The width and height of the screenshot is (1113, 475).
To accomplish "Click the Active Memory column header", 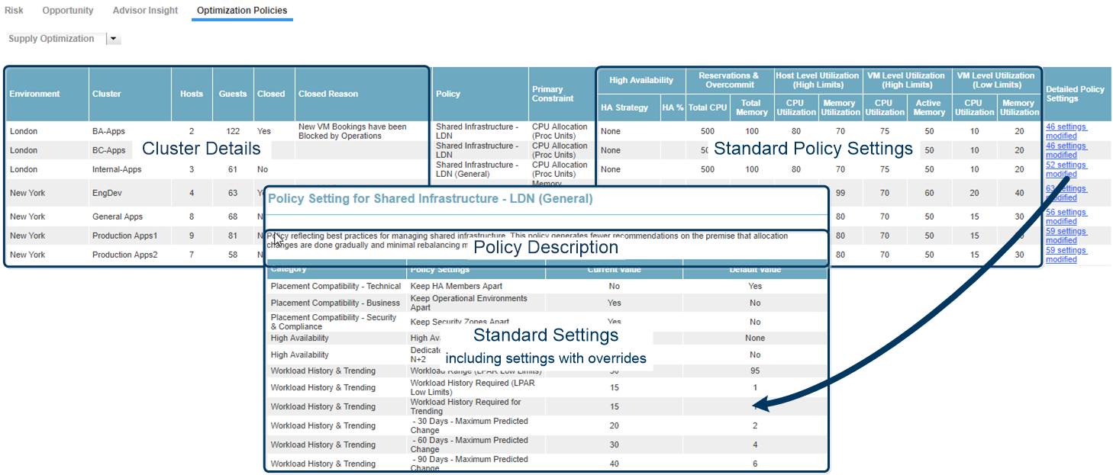I will click(x=929, y=108).
